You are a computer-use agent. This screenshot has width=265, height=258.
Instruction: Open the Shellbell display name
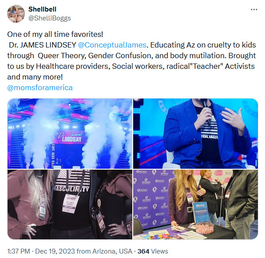click(42, 9)
